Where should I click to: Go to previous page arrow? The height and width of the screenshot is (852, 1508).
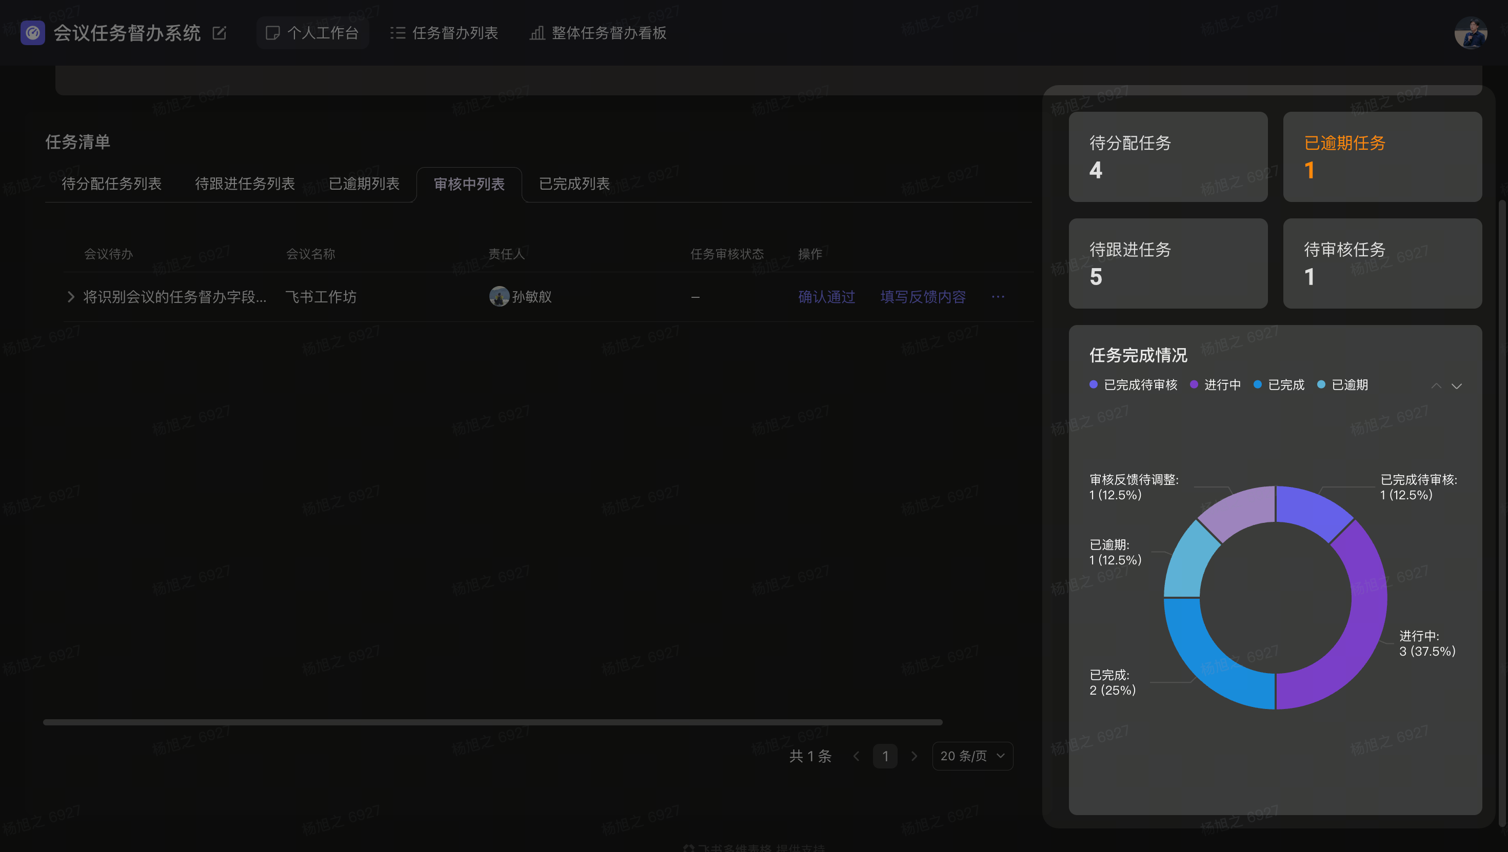point(856,756)
